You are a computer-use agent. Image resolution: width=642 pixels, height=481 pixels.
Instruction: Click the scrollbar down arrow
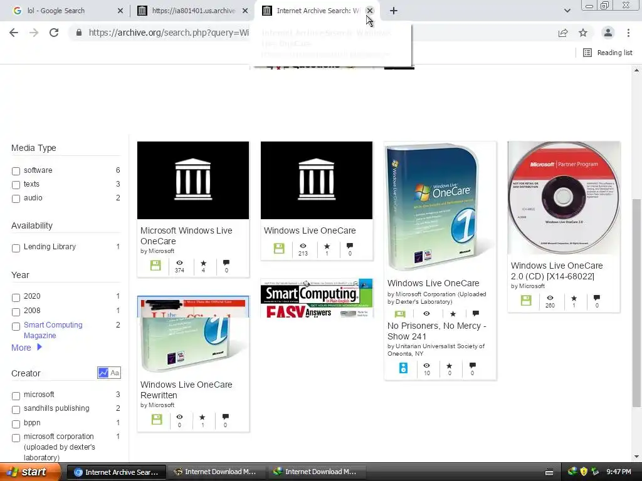636,457
